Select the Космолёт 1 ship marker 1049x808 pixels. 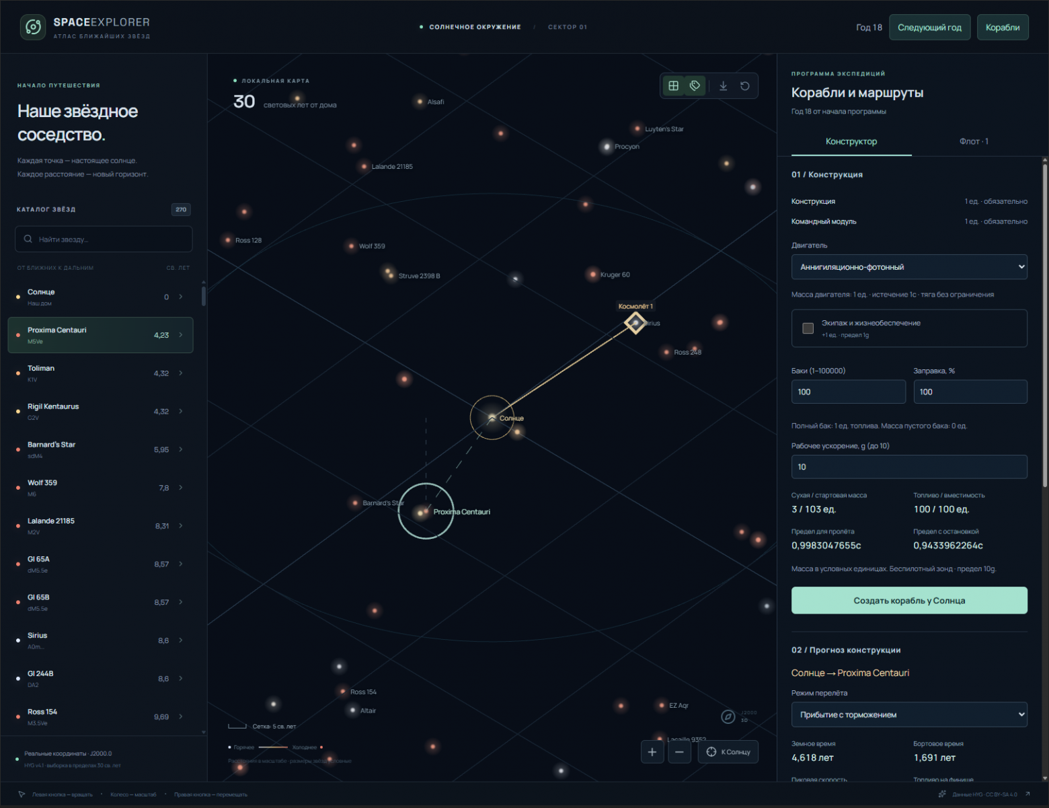tap(635, 323)
